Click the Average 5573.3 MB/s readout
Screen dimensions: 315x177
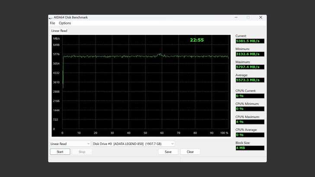click(x=249, y=80)
